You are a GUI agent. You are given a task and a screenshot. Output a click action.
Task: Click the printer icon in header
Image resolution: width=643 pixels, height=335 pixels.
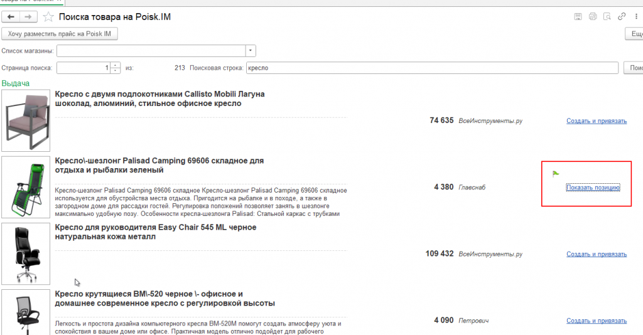tap(593, 16)
